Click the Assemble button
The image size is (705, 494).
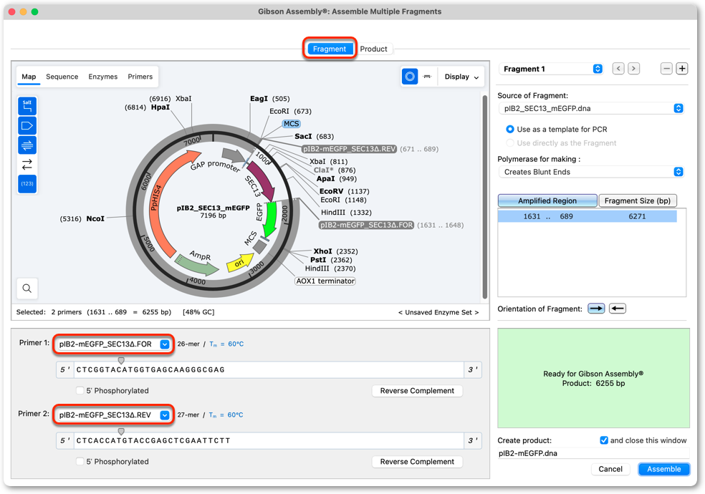(x=663, y=470)
